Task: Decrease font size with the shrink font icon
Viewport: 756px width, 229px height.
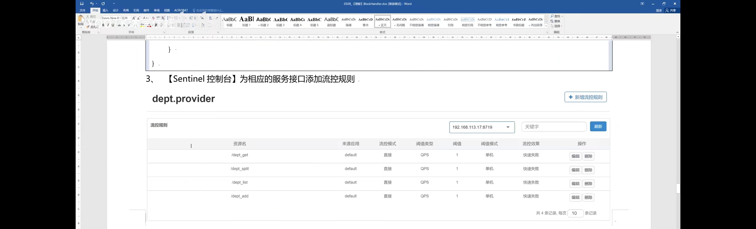Action: point(139,18)
